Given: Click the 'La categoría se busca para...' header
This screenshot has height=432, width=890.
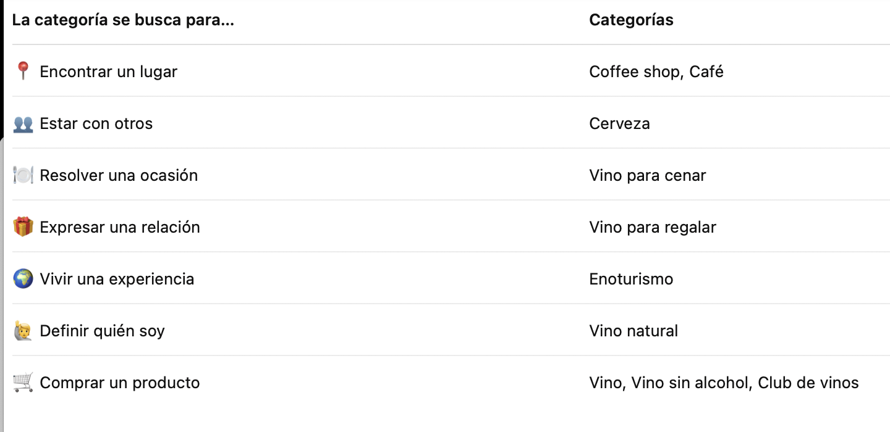Looking at the screenshot, I should [124, 20].
